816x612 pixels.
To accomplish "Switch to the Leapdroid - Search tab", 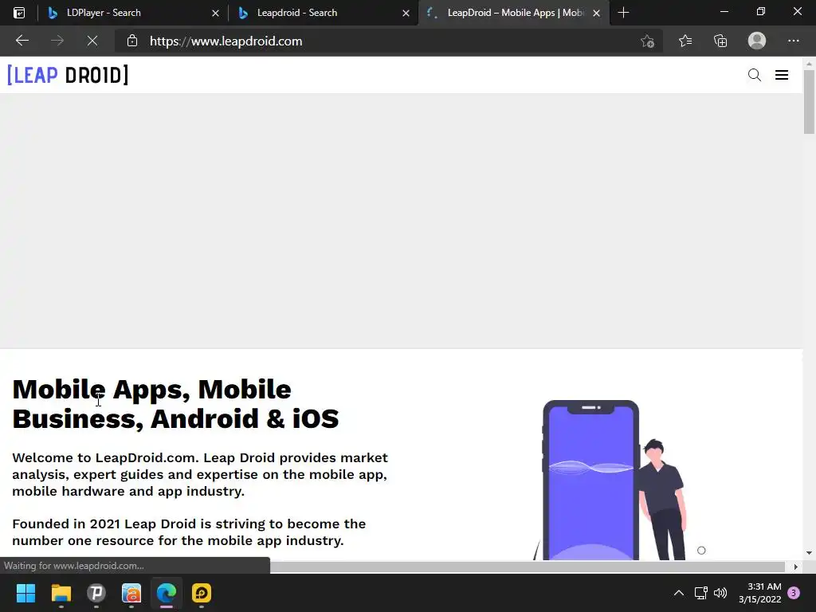I will pos(314,13).
